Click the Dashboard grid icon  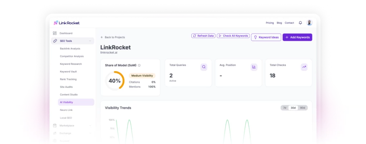click(55, 33)
